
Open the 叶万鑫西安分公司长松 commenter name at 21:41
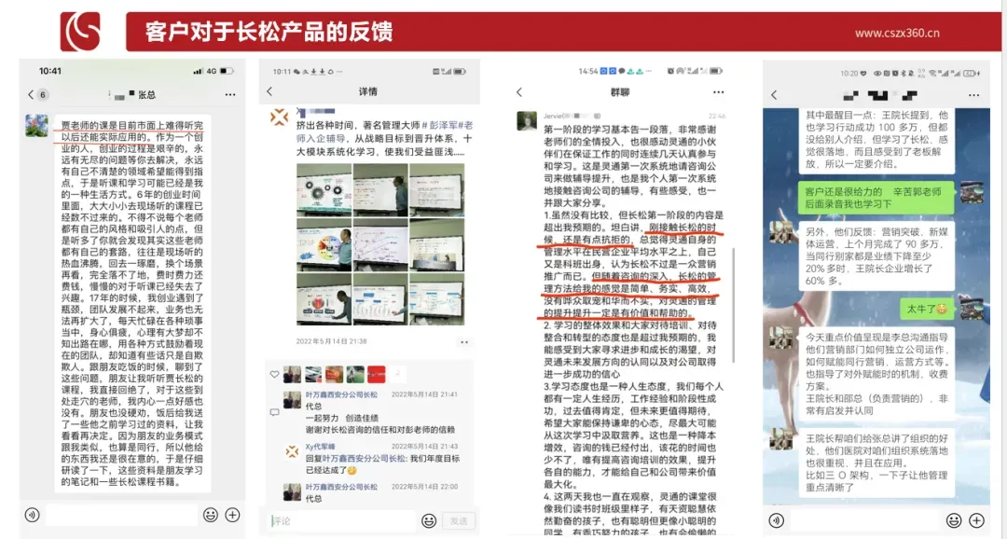point(341,394)
